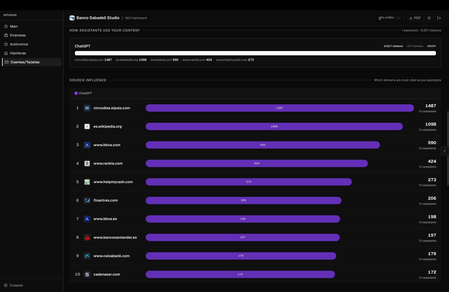Expand the right side panel chevron
This screenshot has width=449, height=292.
tap(445, 151)
